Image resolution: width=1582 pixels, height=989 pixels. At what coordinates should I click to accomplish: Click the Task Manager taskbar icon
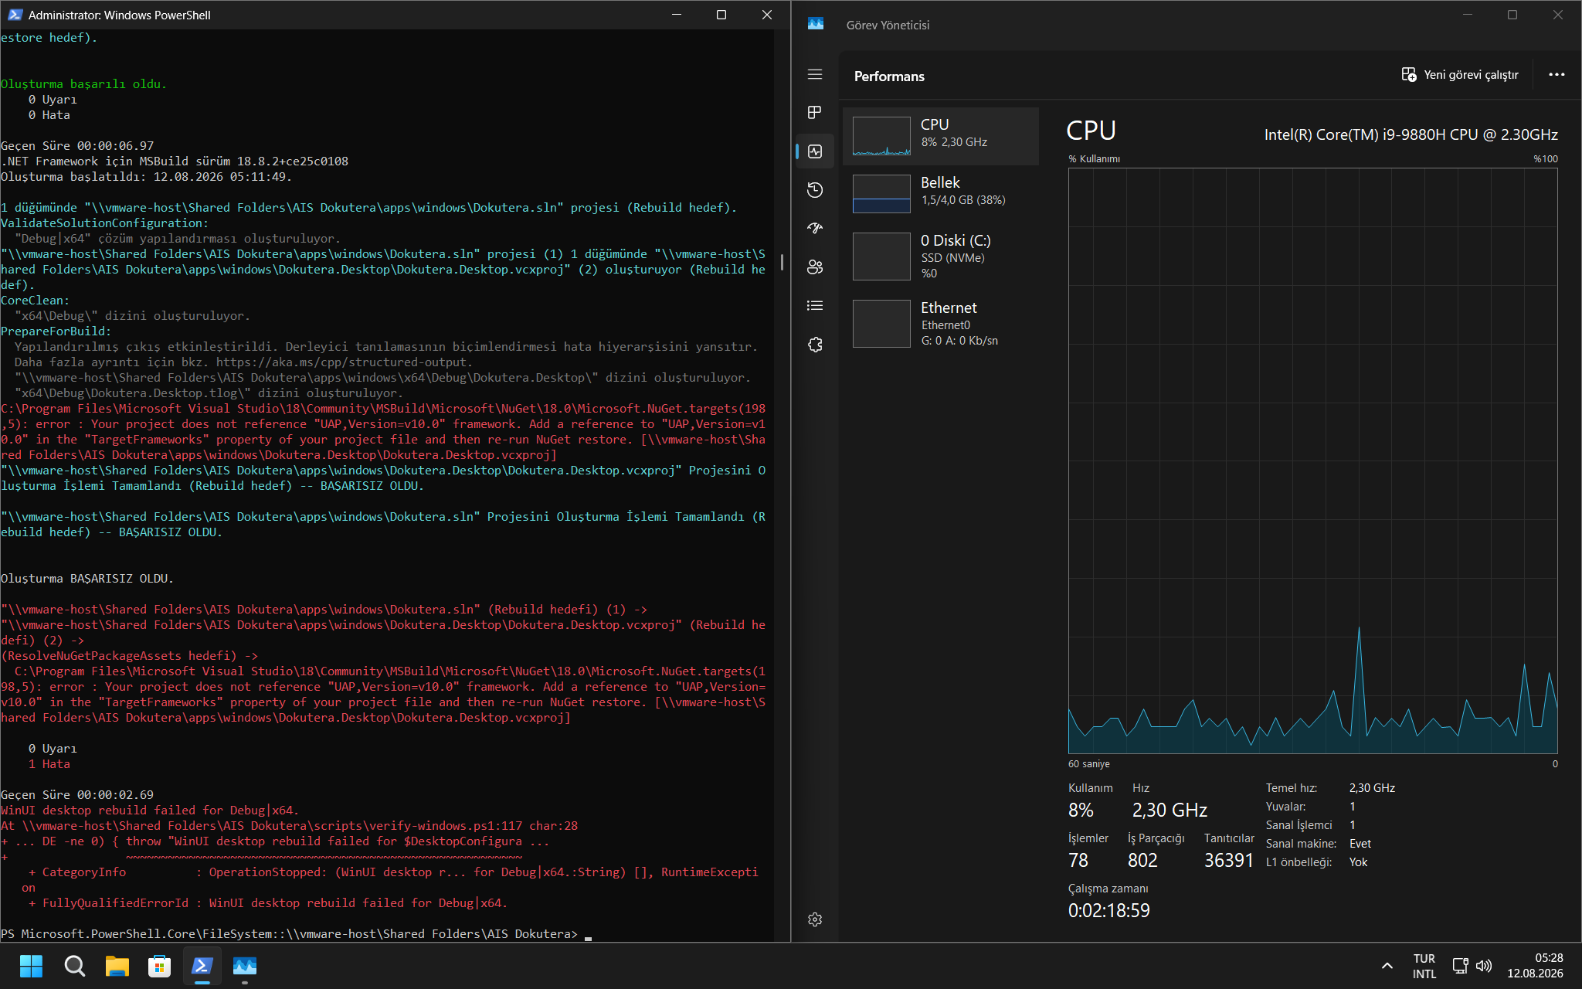(244, 966)
